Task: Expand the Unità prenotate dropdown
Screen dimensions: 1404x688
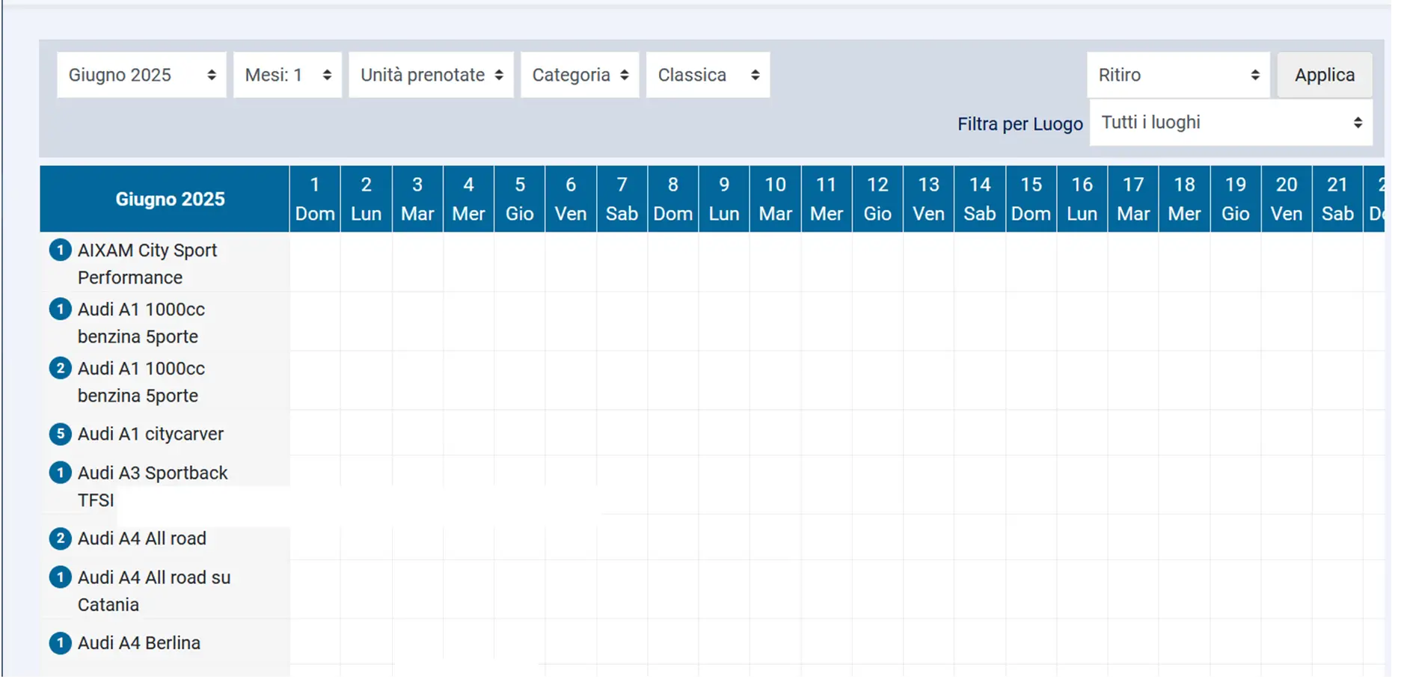Action: [x=431, y=75]
